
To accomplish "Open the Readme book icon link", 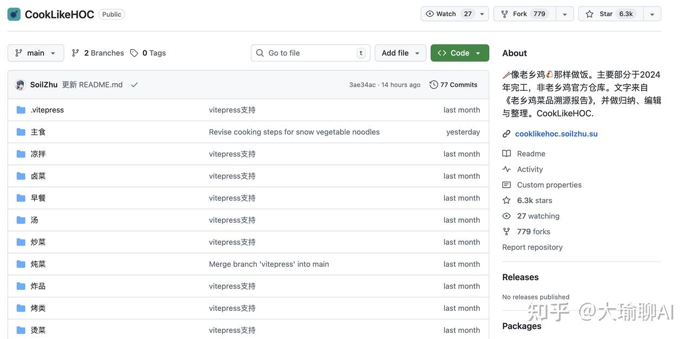I will (x=507, y=154).
